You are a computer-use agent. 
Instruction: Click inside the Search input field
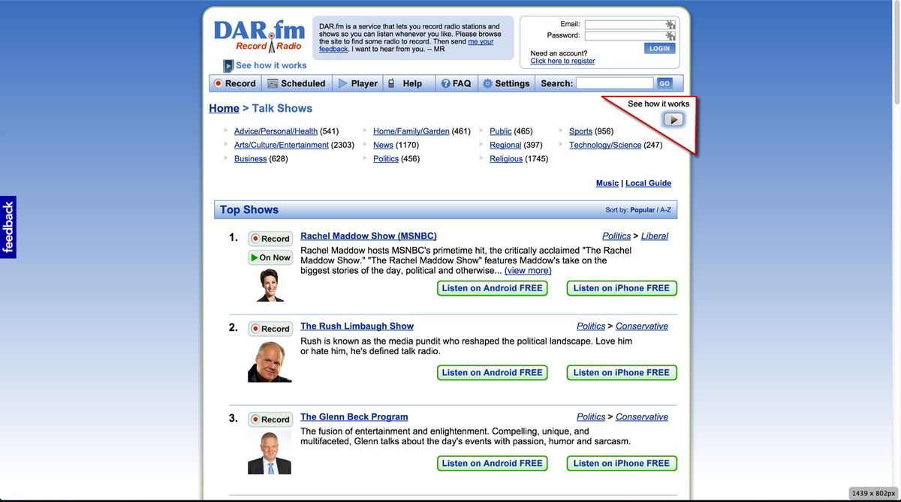[x=615, y=83]
